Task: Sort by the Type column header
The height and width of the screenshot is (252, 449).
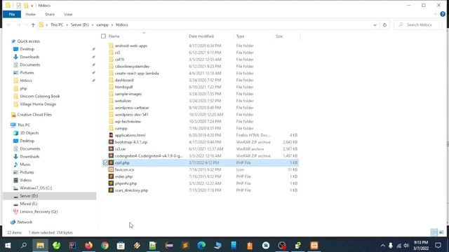Action: (240, 36)
